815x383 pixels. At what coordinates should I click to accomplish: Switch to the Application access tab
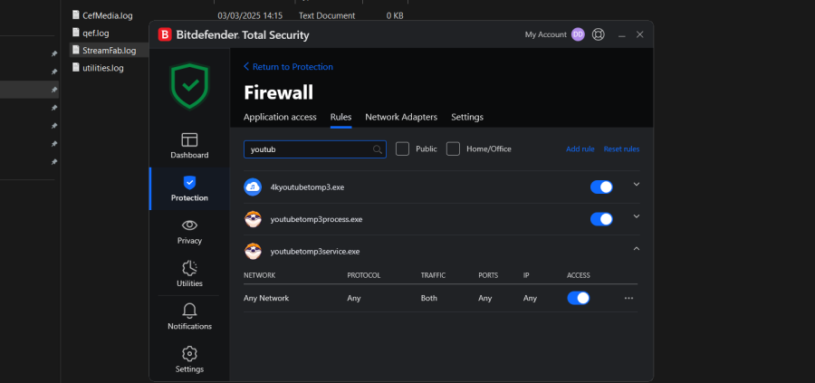click(x=280, y=117)
